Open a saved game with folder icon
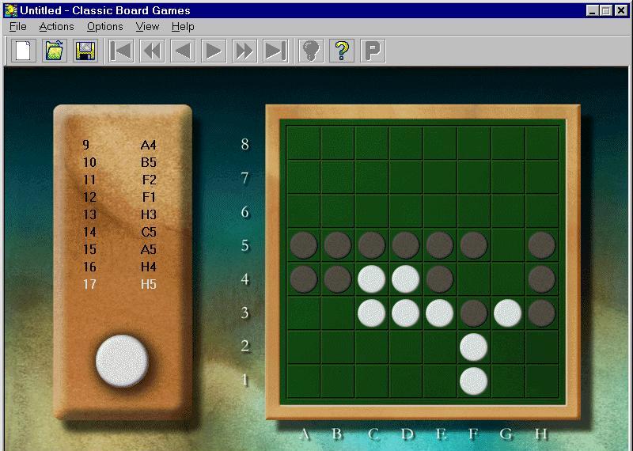The width and height of the screenshot is (633, 451). [55, 51]
